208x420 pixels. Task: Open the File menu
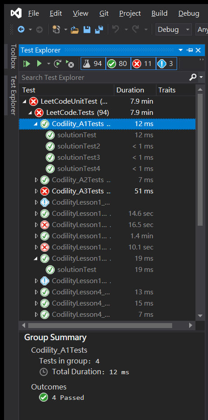[x=34, y=13]
